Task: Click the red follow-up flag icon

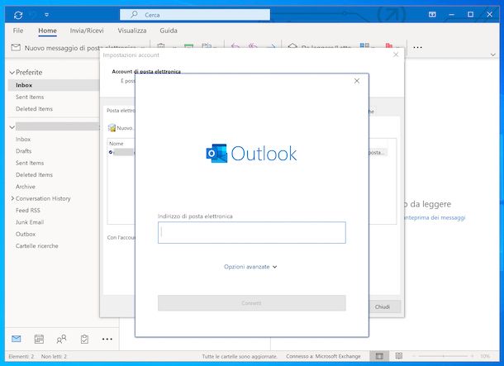Action: click(x=389, y=45)
